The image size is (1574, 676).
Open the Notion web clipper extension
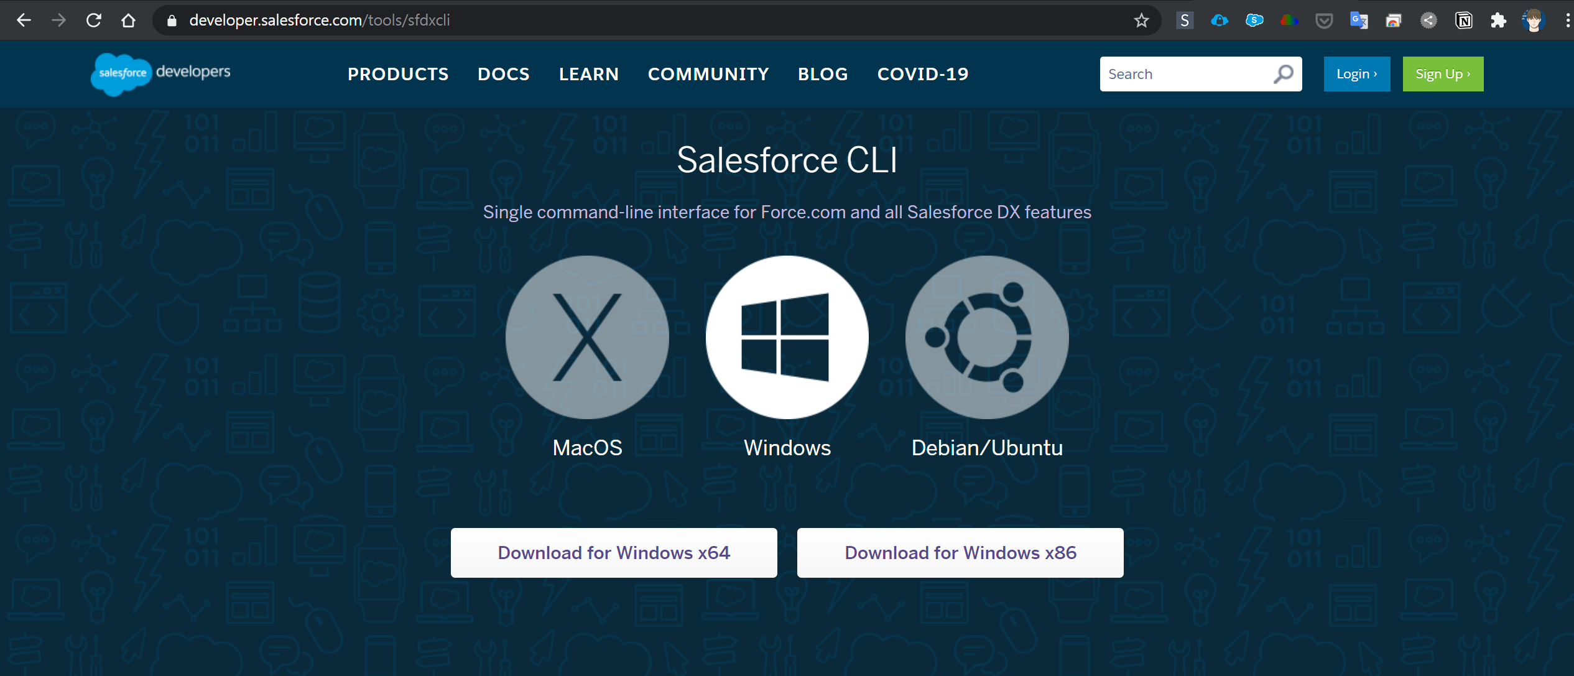[1464, 21]
